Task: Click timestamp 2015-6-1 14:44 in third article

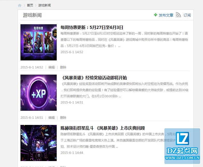Action: (72, 153)
